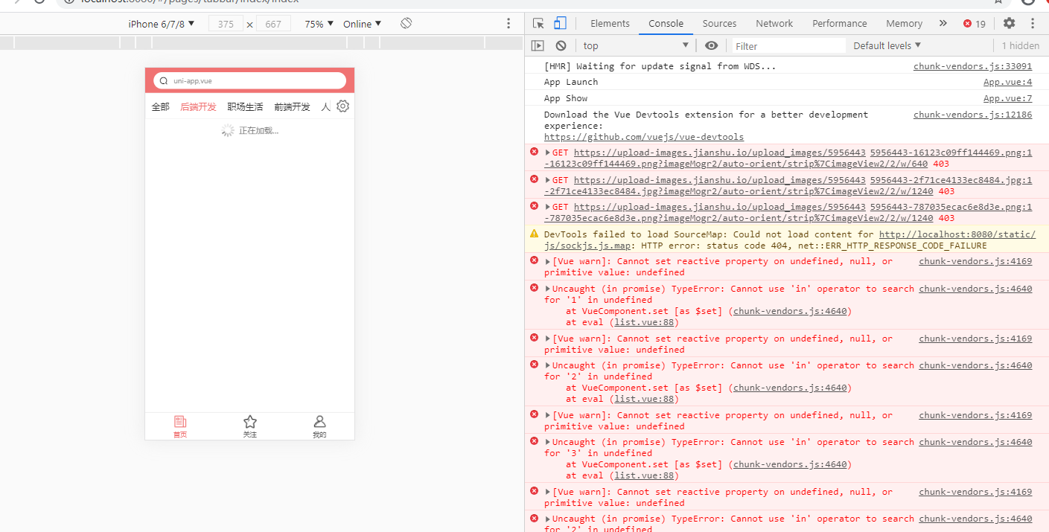Focus the viewport width field 375
This screenshot has height=532, width=1049.
click(x=226, y=24)
